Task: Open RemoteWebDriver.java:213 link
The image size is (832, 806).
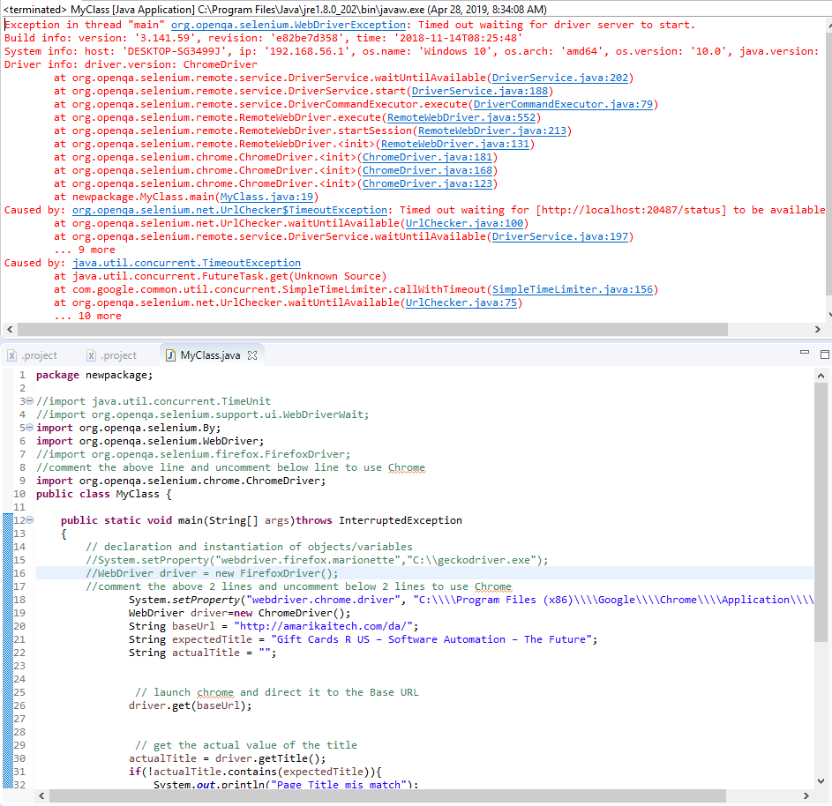Action: point(492,131)
